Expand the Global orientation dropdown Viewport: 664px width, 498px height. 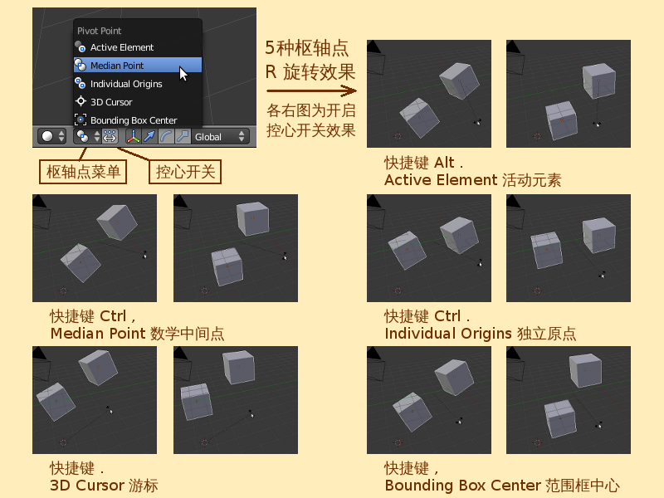pos(219,136)
